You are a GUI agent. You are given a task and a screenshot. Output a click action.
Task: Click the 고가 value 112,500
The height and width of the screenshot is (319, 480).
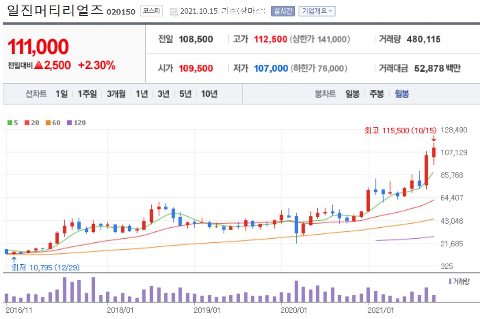271,39
